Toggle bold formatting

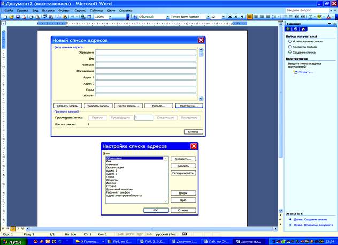pyautogui.click(x=230, y=17)
